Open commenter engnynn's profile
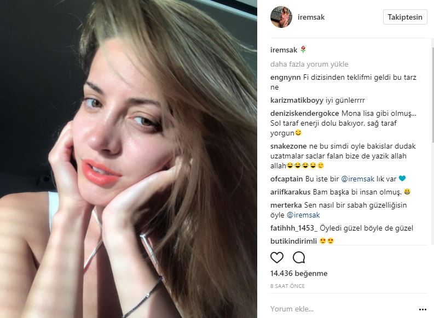Viewport: 434px width, 318px height. tap(286, 78)
